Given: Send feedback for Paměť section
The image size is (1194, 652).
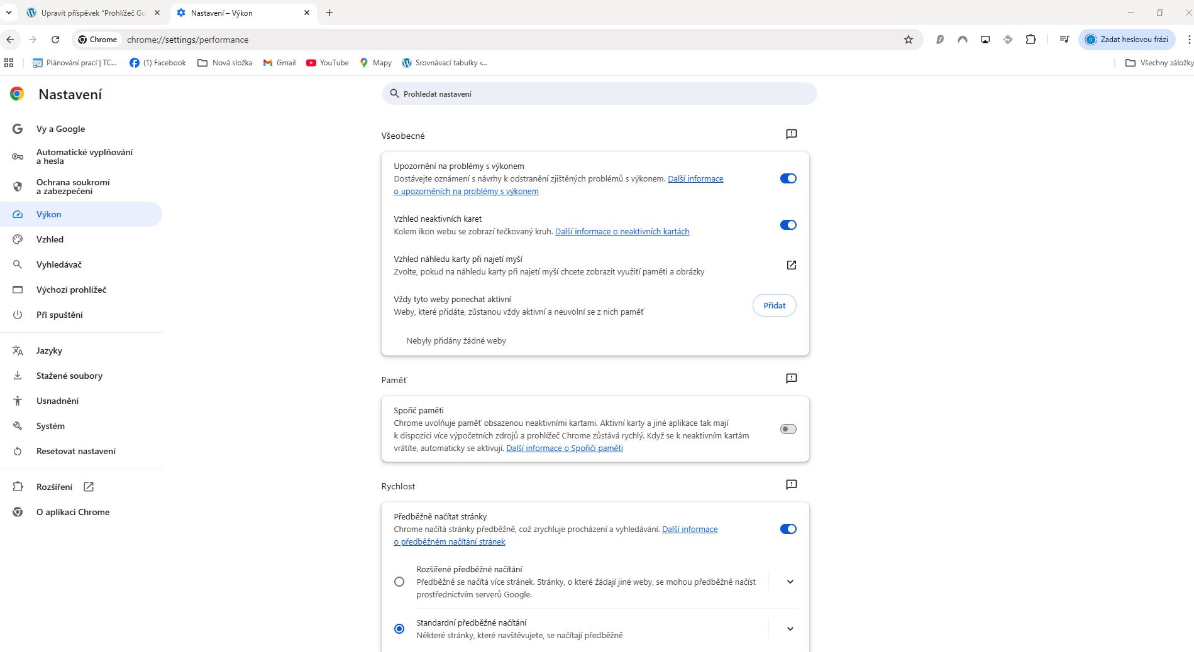Looking at the screenshot, I should [791, 379].
